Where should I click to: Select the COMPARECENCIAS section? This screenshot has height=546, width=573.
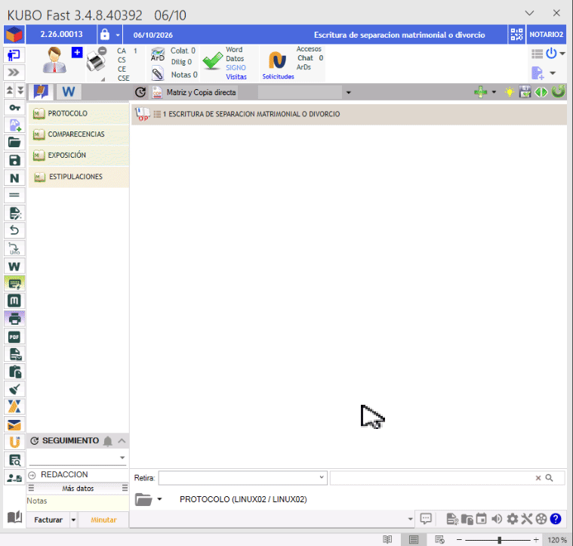[79, 134]
